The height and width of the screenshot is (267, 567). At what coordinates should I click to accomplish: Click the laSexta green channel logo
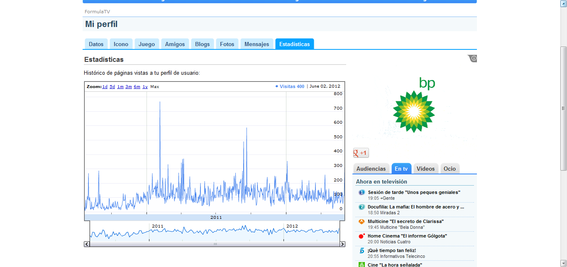(361, 264)
